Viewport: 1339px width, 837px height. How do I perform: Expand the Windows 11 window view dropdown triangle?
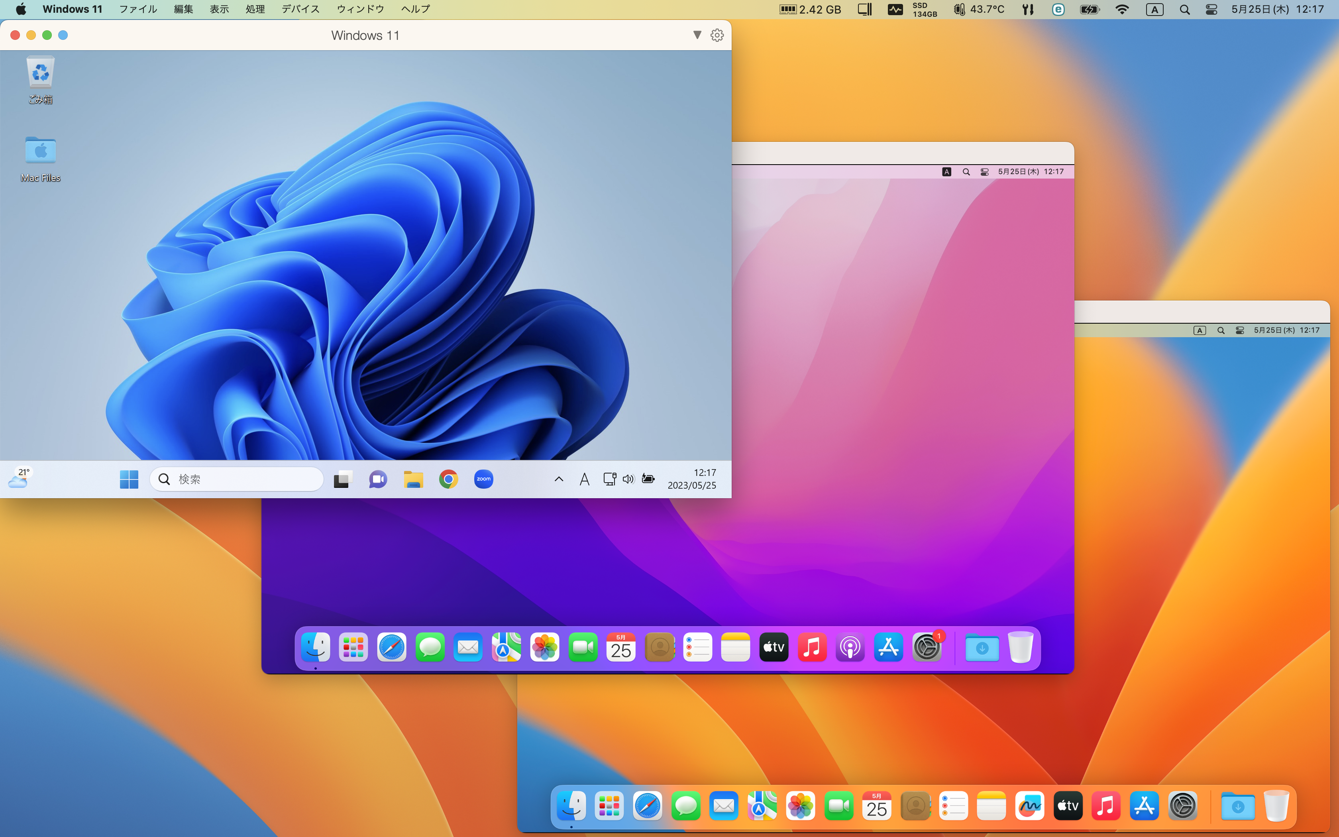(697, 35)
